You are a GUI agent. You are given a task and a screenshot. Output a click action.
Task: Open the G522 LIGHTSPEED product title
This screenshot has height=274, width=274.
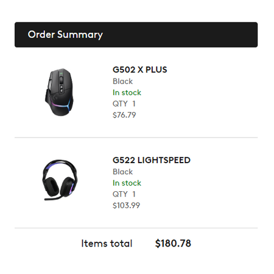(x=152, y=160)
